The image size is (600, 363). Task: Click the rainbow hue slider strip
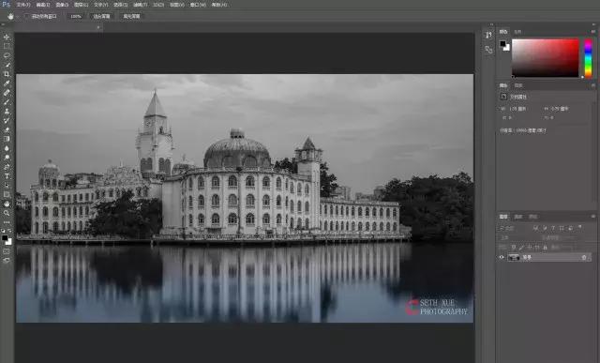(588, 58)
